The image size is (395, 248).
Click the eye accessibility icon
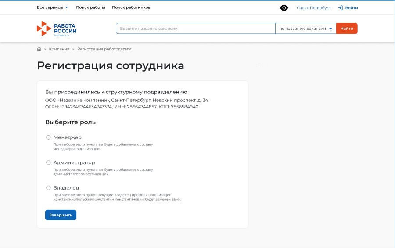[284, 8]
